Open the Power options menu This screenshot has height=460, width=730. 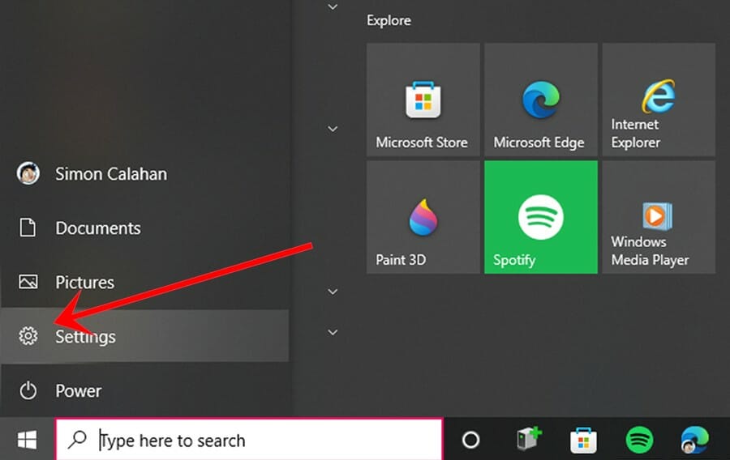tap(144, 390)
